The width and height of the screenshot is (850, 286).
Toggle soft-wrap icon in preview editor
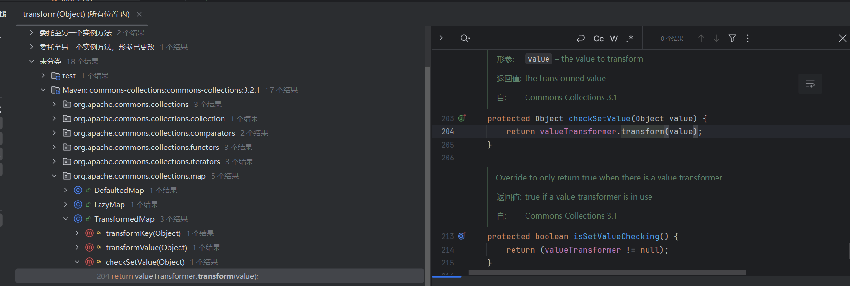(x=810, y=84)
